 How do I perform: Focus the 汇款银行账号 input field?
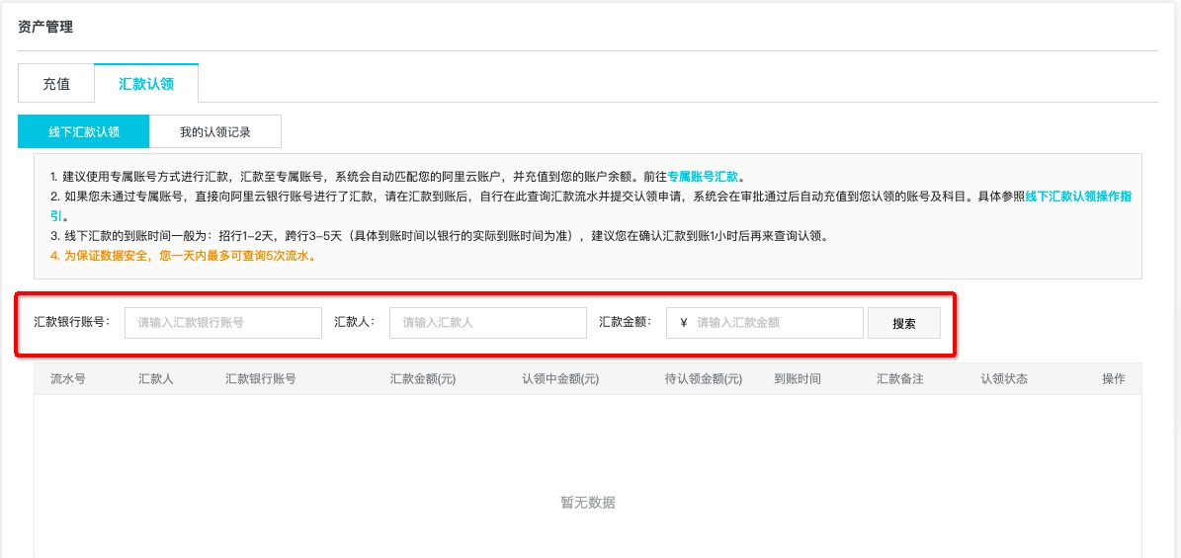tap(223, 323)
